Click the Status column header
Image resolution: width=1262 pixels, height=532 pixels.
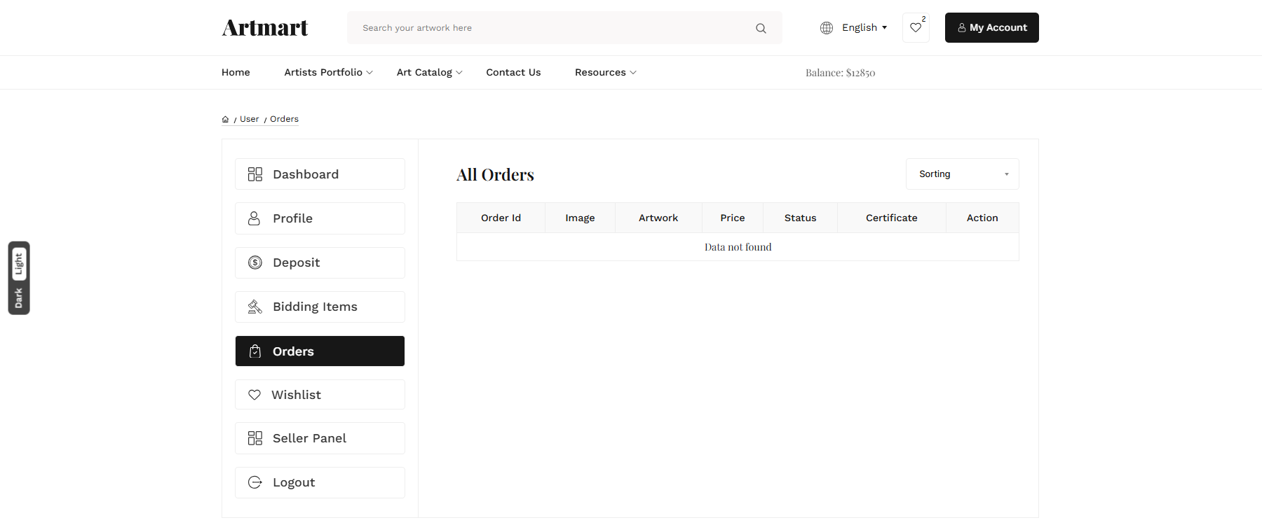(x=800, y=218)
